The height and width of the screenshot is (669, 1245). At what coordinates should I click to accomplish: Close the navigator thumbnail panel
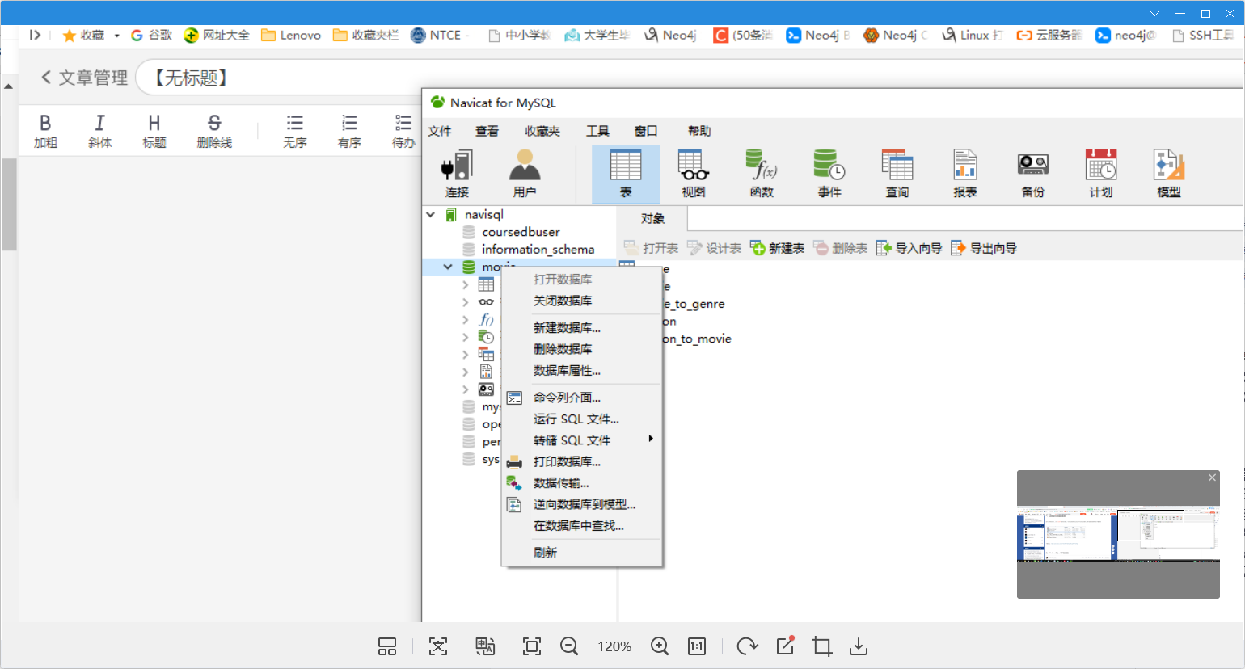coord(1212,478)
